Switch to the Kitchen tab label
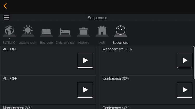 83,43
